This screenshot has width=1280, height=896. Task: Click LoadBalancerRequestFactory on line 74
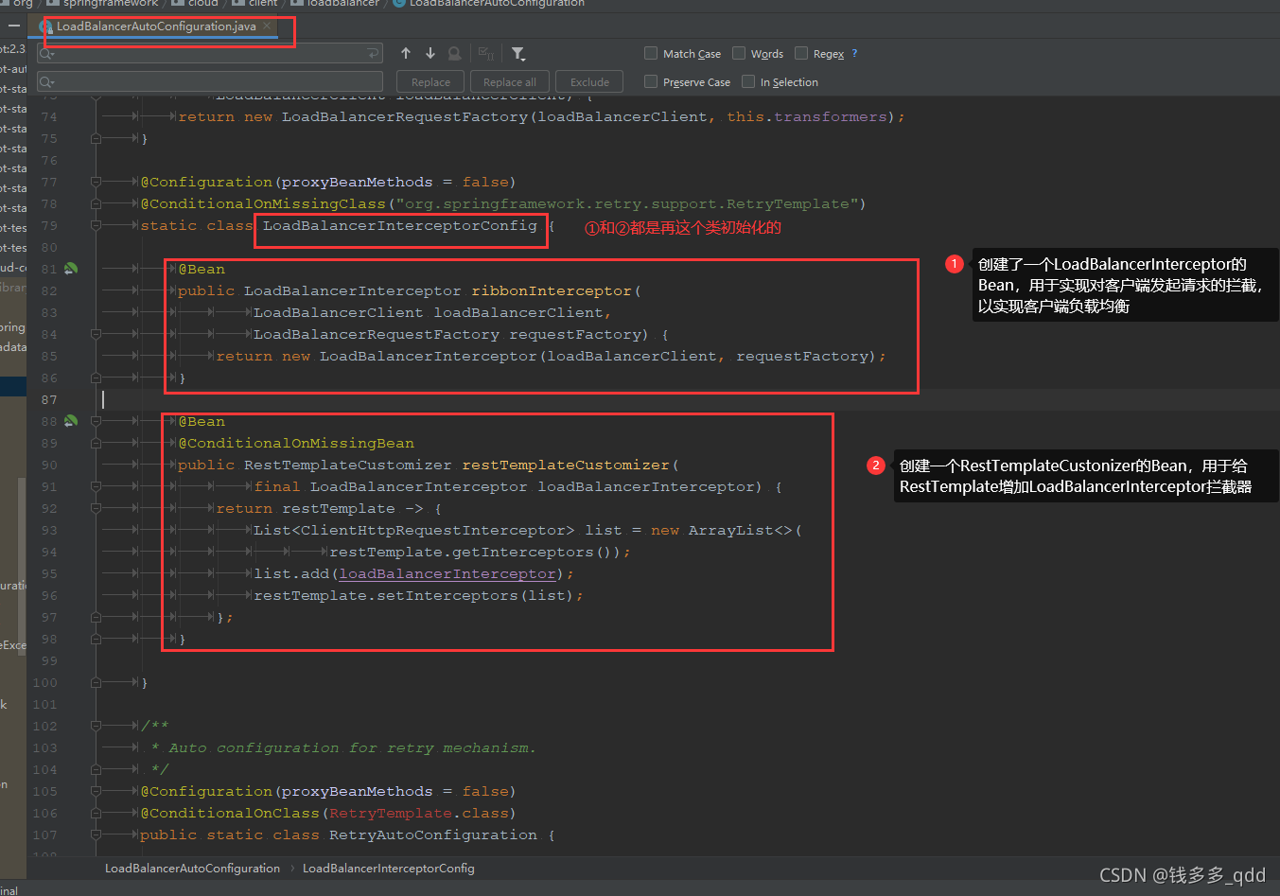[405, 116]
